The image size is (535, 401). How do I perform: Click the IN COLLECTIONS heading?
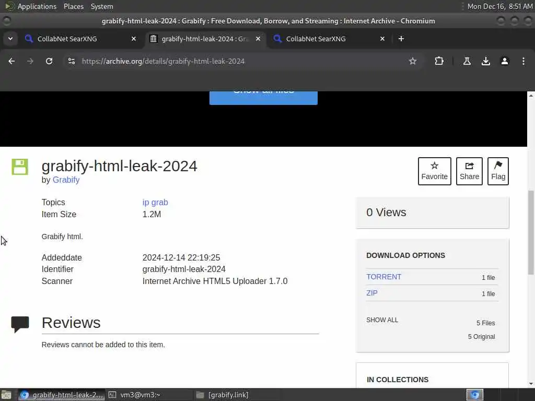398,380
